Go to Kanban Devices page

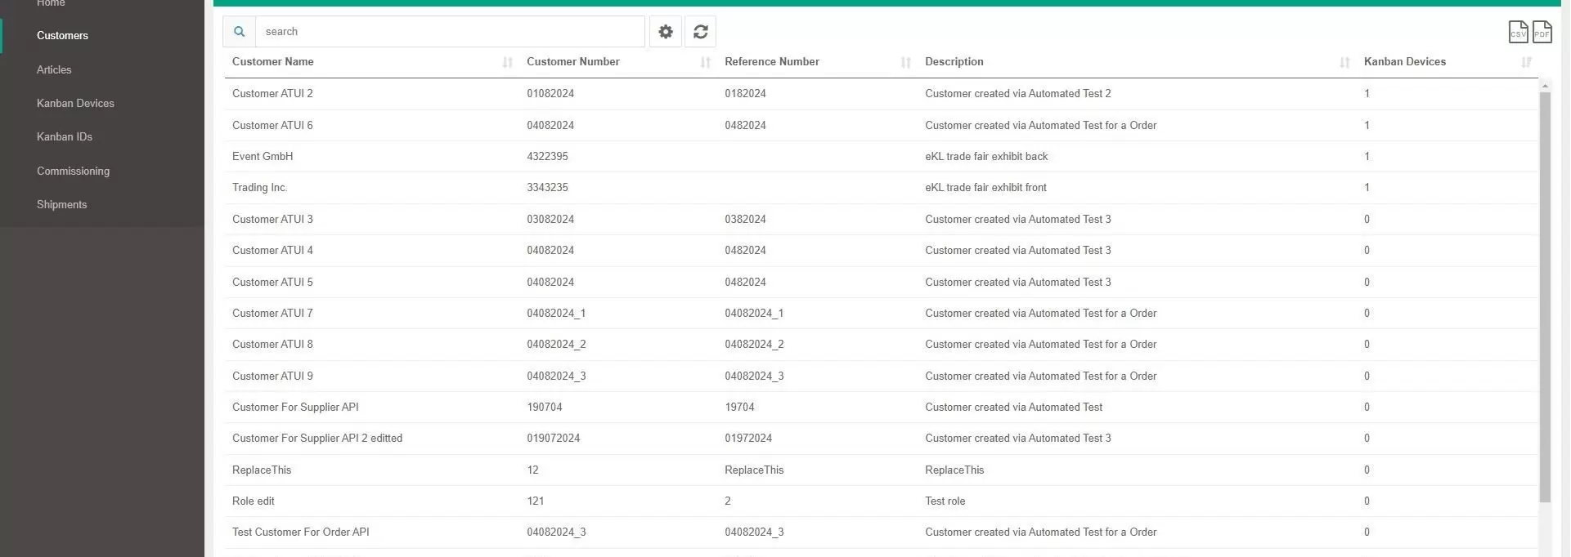point(75,104)
